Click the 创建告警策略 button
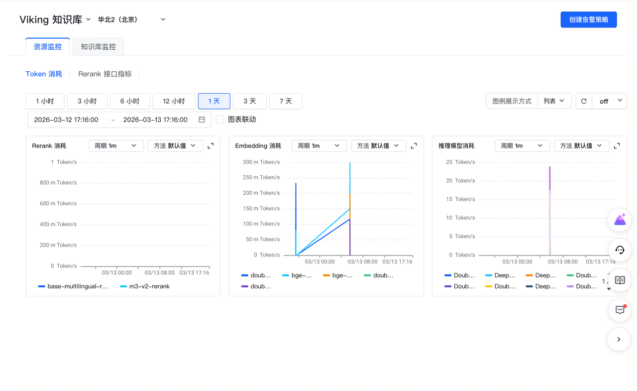 [589, 19]
